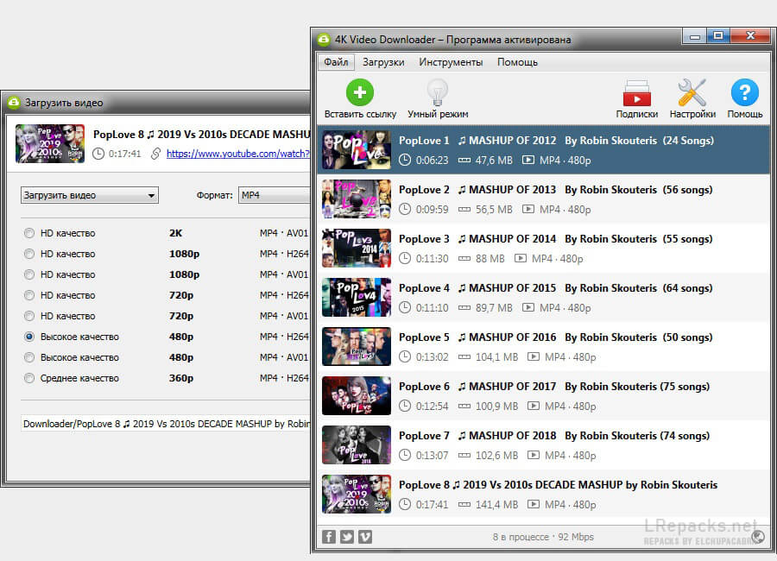
Task: Click the blue Help (Помощь) question icon
Action: tap(744, 92)
